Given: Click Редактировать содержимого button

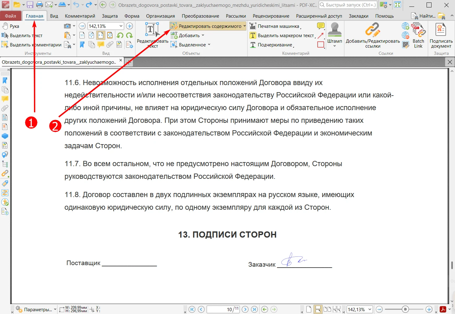Looking at the screenshot, I should 208,26.
